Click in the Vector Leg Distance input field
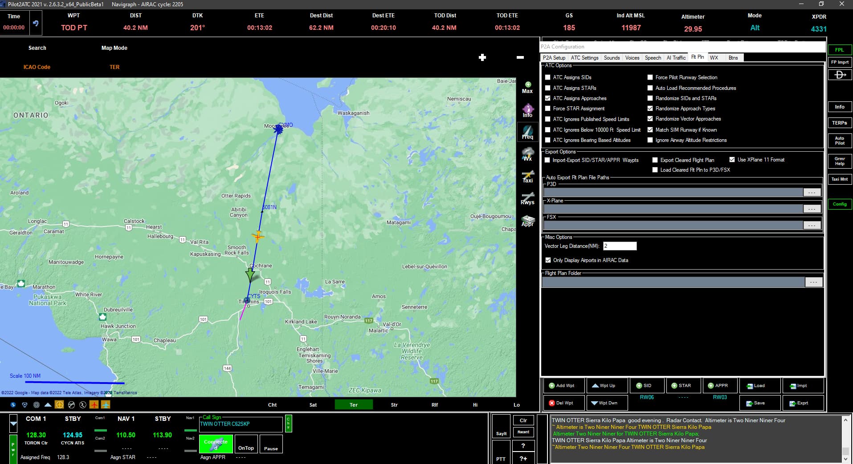The width and height of the screenshot is (853, 464). point(620,246)
